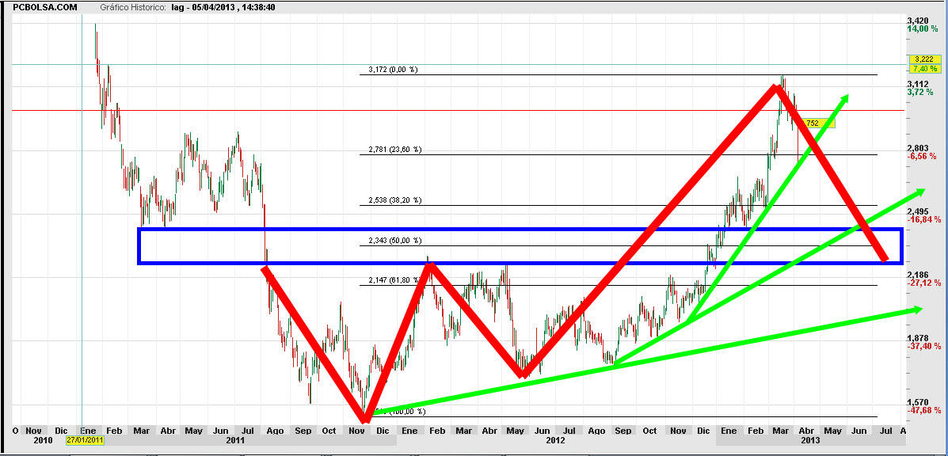This screenshot has height=456, width=948.
Task: Click the 2,343 (50,00 %) retracement label
Action: [x=395, y=241]
